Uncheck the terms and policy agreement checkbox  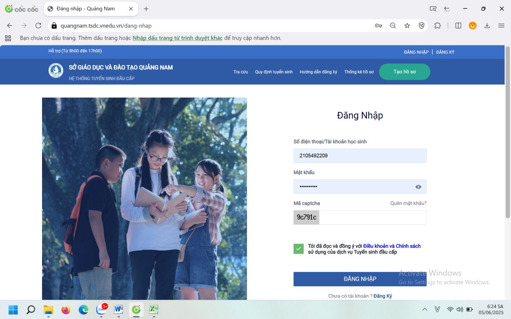click(x=298, y=249)
